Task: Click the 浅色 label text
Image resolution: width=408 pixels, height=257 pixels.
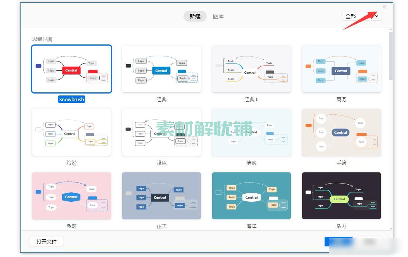Action: [x=161, y=163]
